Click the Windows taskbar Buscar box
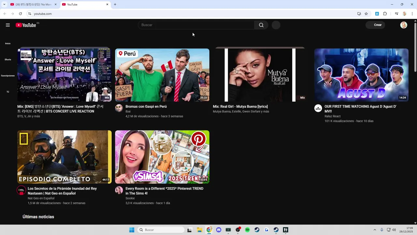 pyautogui.click(x=161, y=230)
